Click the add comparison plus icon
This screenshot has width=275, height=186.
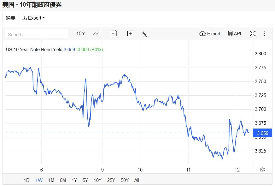point(130,33)
